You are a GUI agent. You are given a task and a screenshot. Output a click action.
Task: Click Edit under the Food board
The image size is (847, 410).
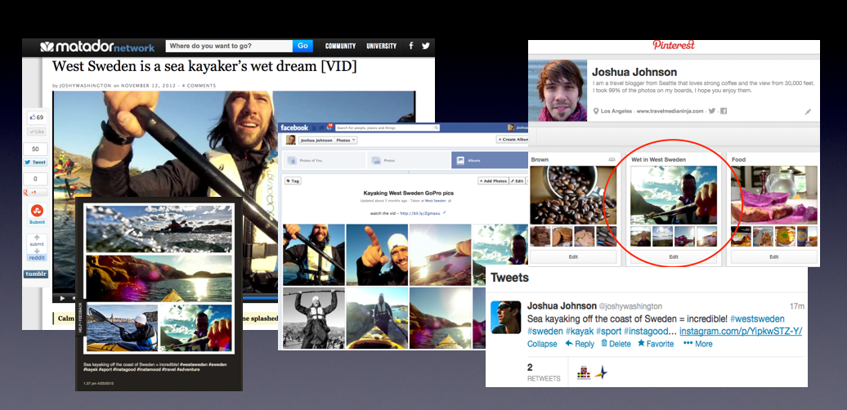(774, 256)
